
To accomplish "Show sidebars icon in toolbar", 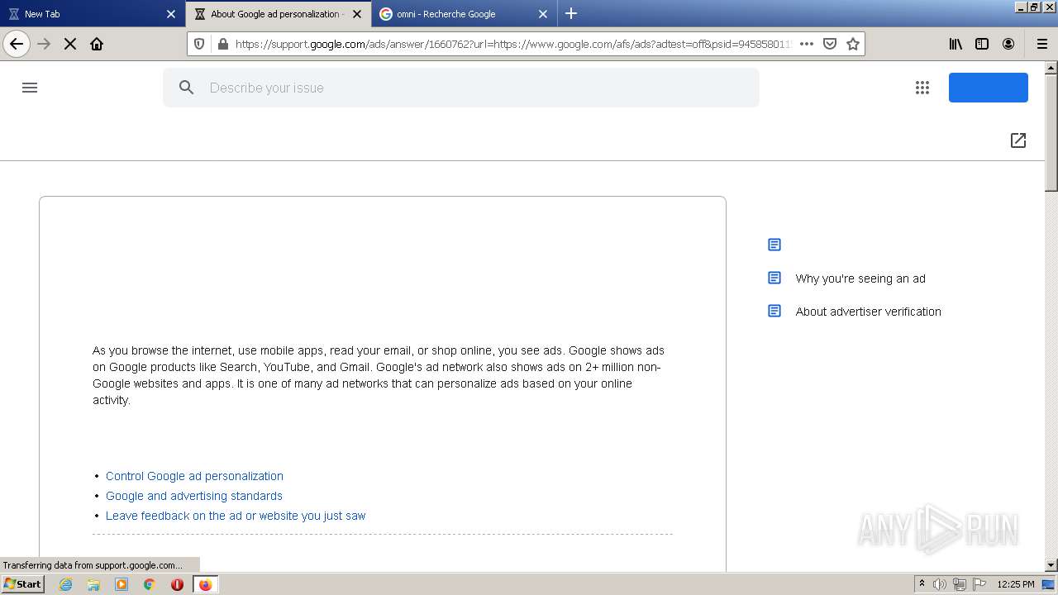I will click(982, 44).
